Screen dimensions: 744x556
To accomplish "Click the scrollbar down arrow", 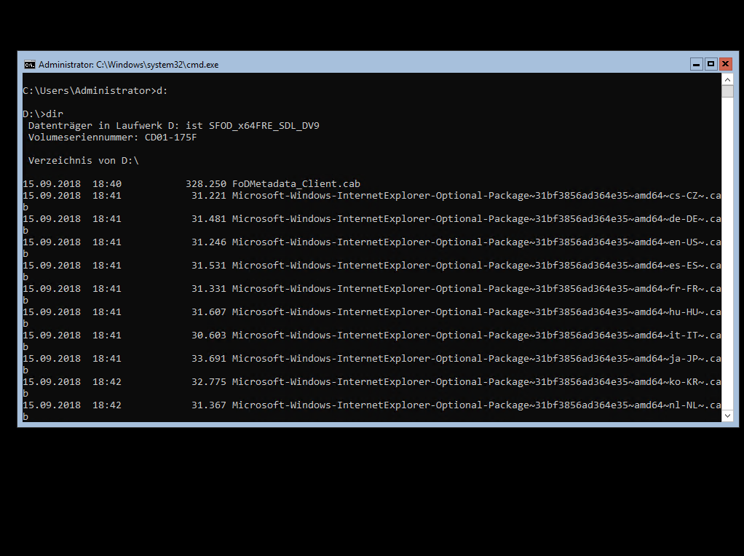I will (727, 416).
